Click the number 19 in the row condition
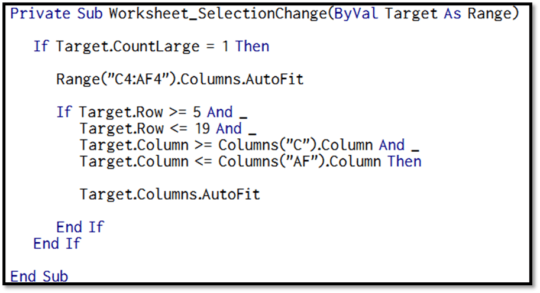Screen dimensions: 540x293 pos(203,128)
